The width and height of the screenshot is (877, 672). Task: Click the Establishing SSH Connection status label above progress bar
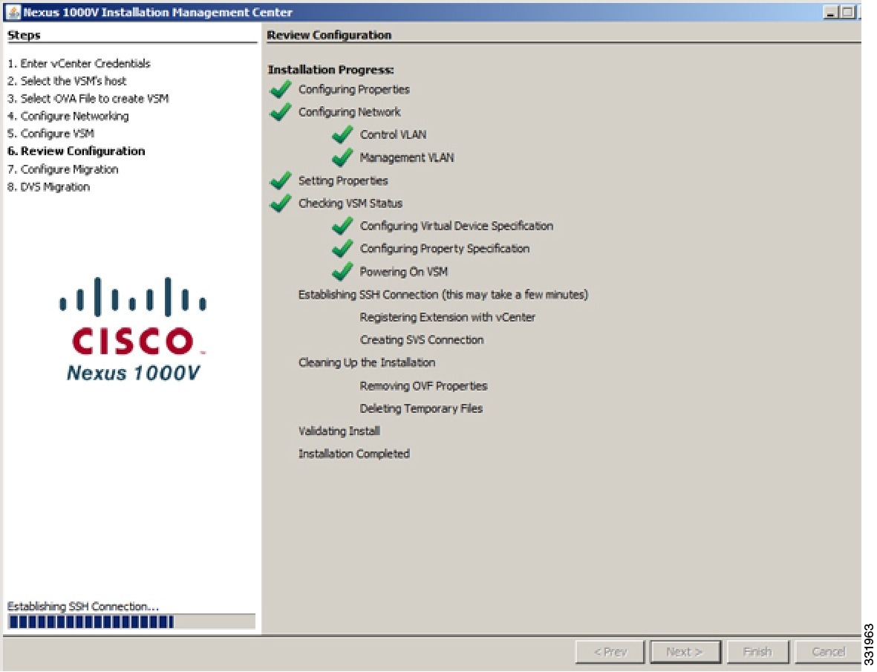coord(82,606)
